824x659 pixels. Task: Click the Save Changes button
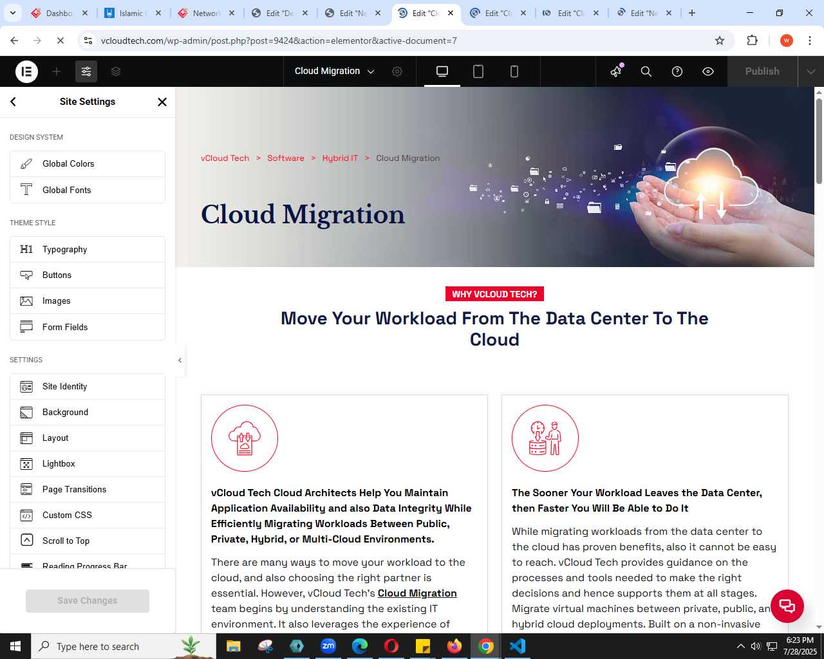point(88,600)
